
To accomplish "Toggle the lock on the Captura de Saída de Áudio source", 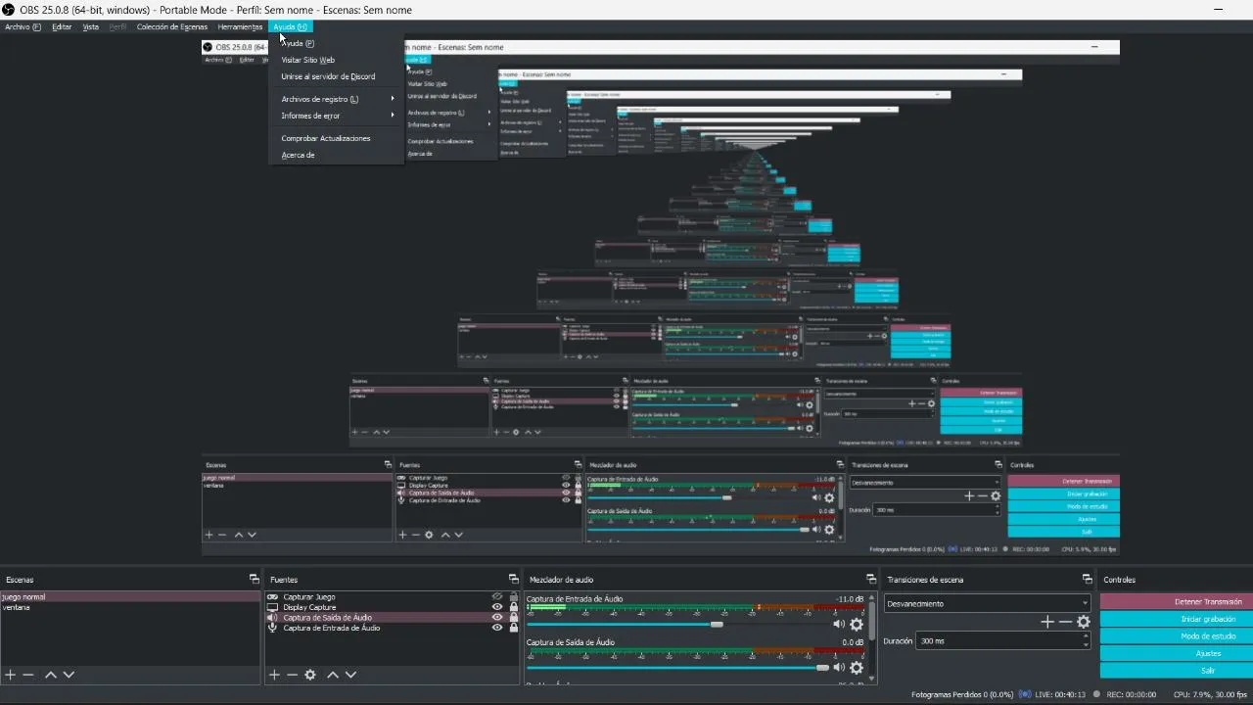I will (513, 618).
